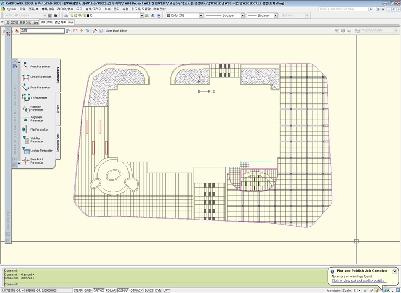Click the Define Attribute tag icon
The image size is (401, 293).
[x=87, y=31]
